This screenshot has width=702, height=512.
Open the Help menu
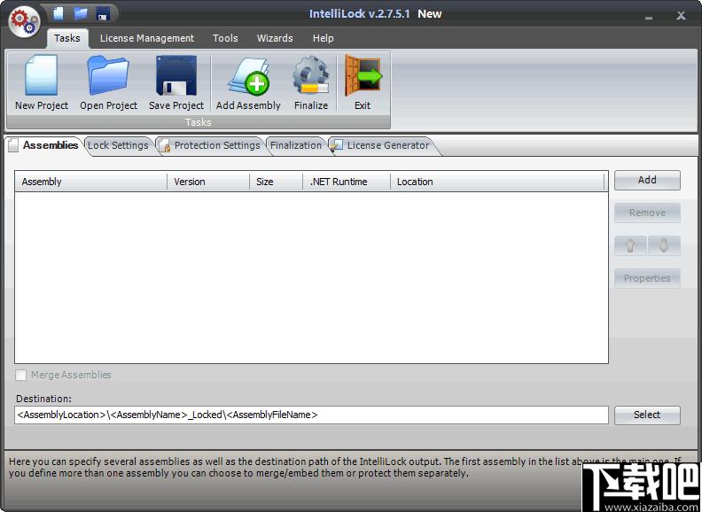pyautogui.click(x=324, y=38)
